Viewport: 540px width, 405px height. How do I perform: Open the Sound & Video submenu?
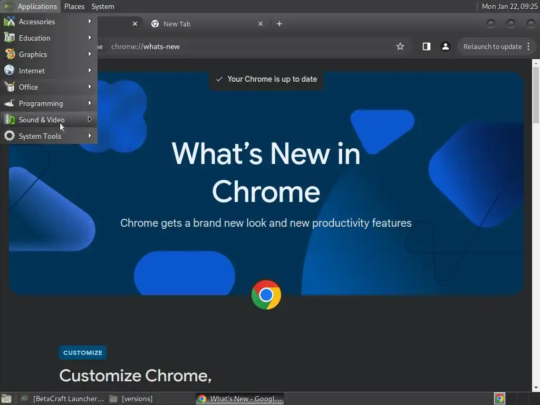(x=49, y=120)
